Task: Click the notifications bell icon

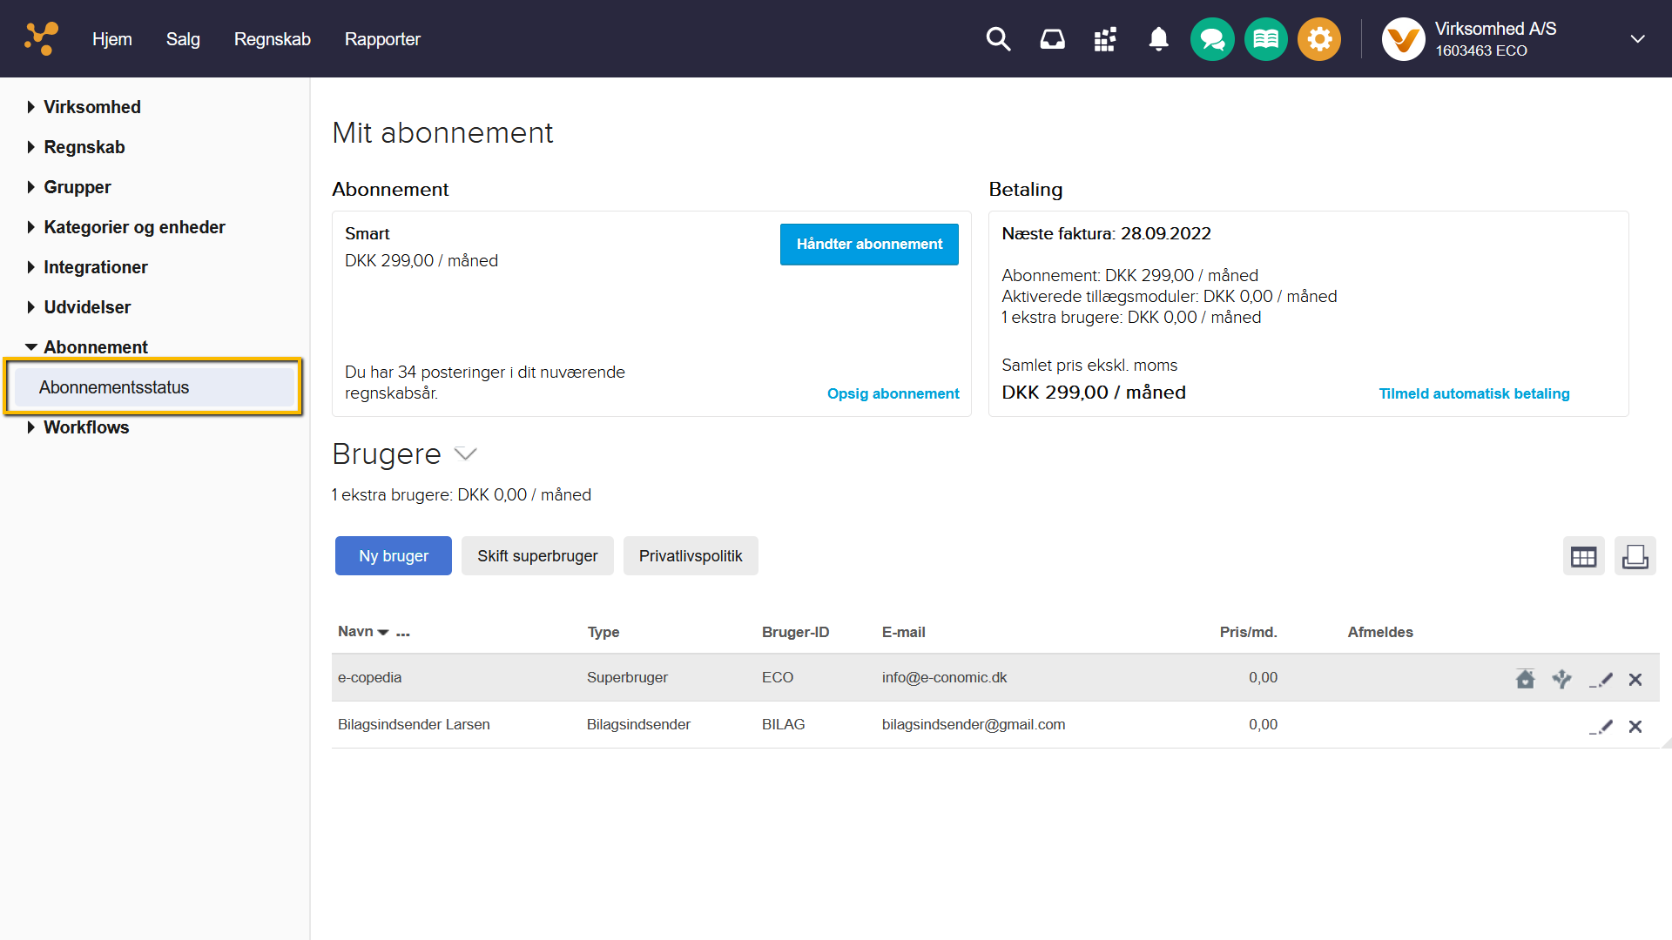Action: (x=1158, y=39)
